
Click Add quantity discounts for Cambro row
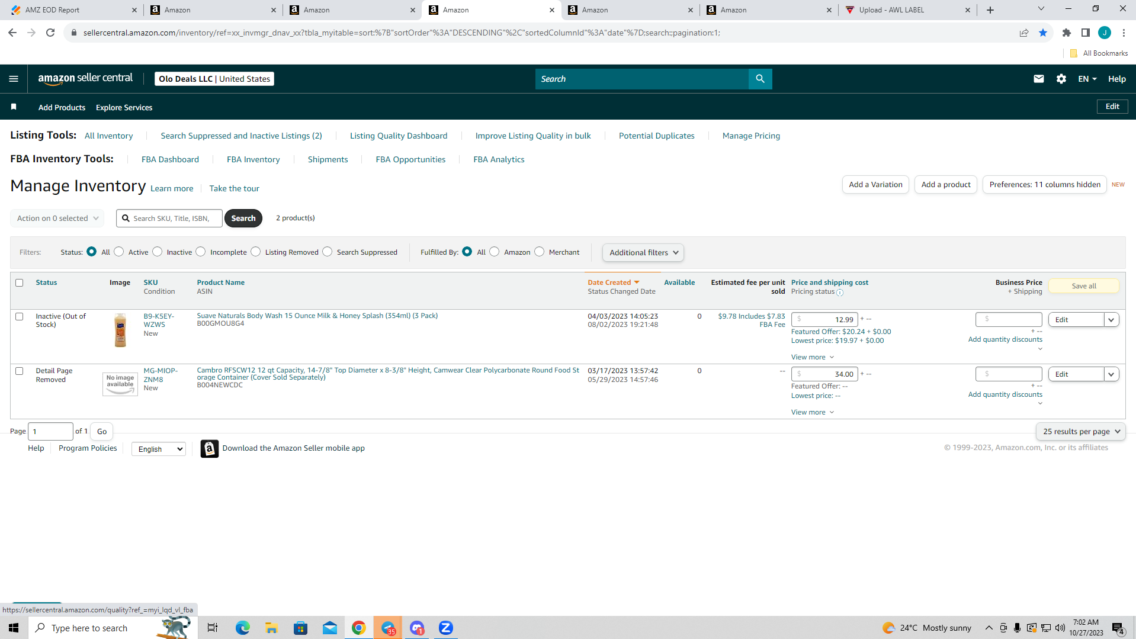tap(1005, 394)
